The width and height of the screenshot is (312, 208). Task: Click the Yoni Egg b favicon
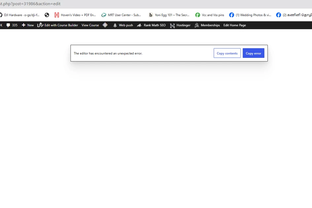pyautogui.click(x=151, y=15)
